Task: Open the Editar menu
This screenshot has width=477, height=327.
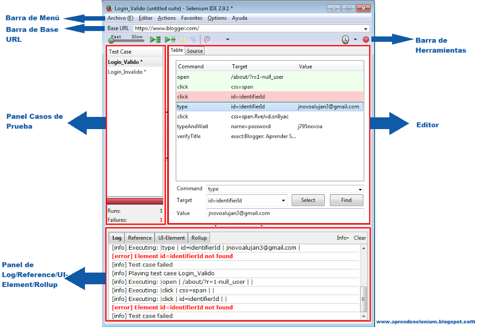Action: coord(145,18)
